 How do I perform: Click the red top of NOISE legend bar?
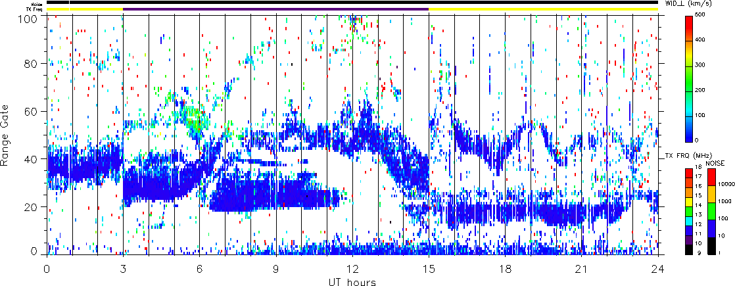point(711,175)
